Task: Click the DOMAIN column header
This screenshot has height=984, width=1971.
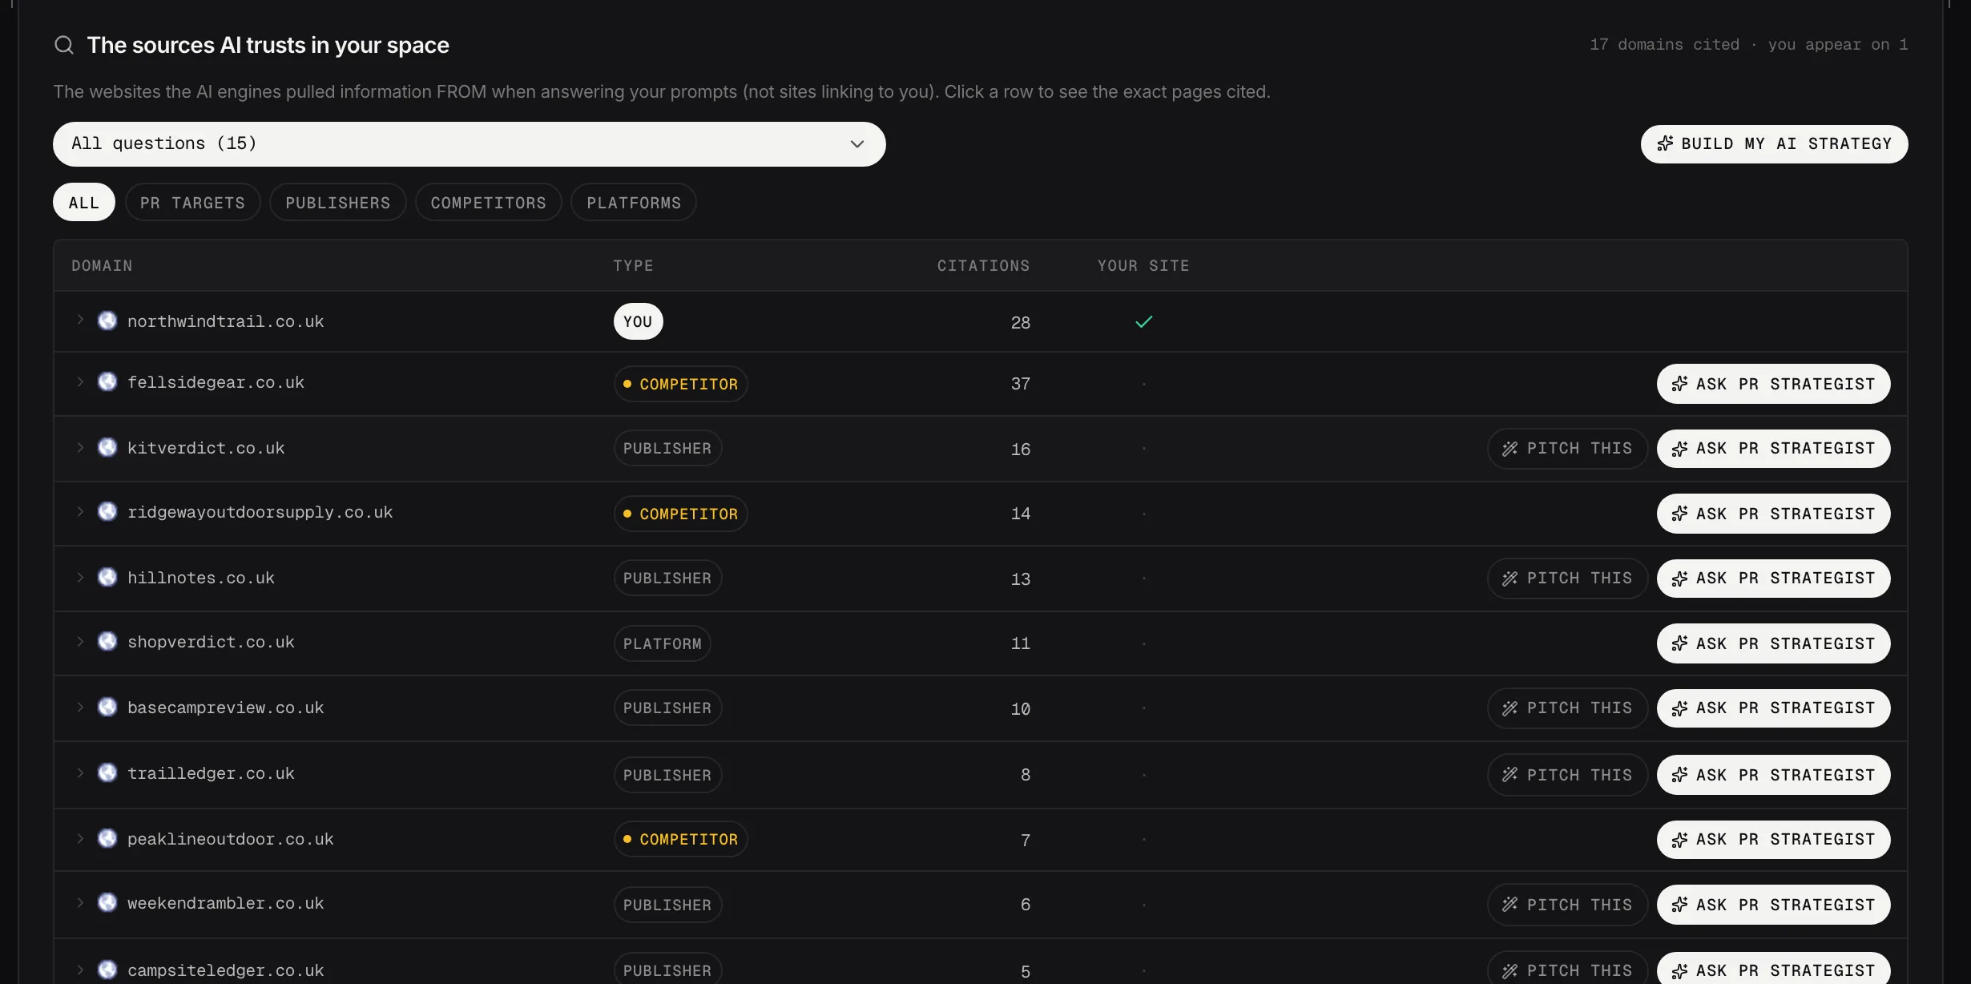Action: [102, 266]
